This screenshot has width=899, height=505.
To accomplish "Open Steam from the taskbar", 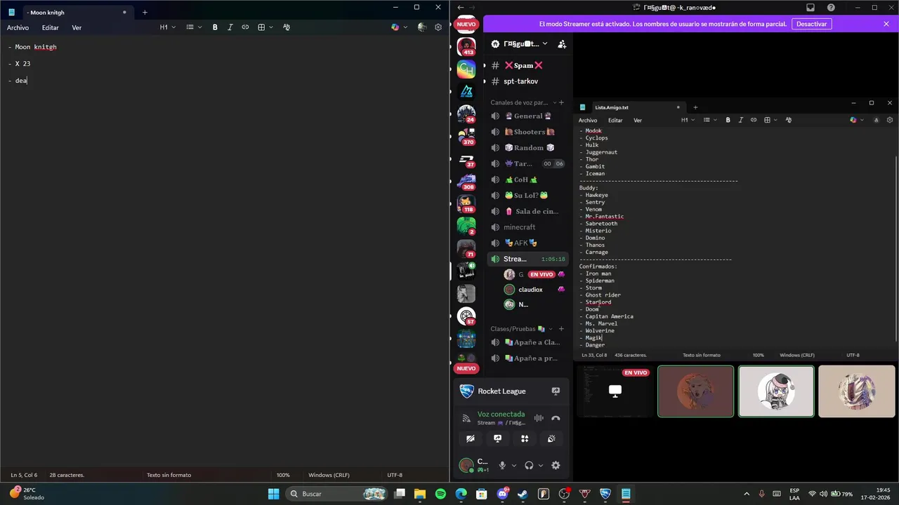I will pos(523,494).
